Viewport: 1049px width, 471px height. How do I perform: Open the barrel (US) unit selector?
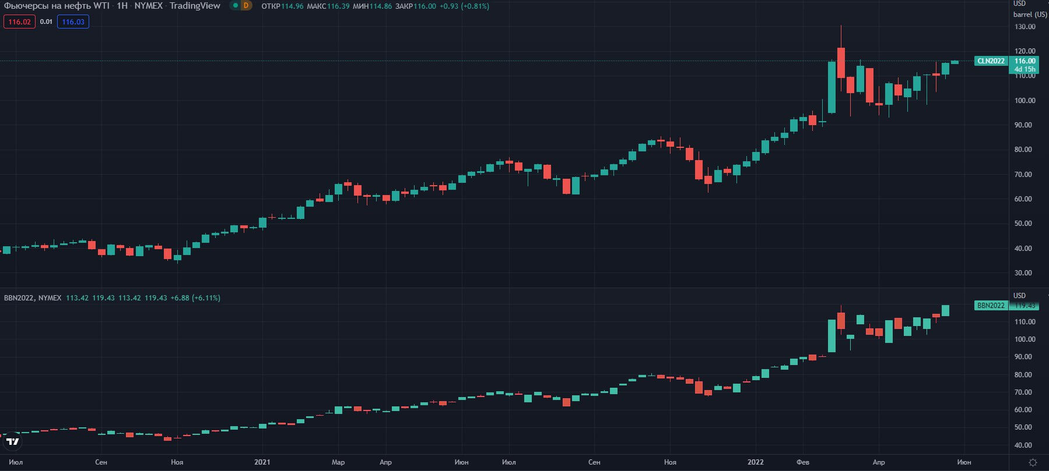point(1030,15)
